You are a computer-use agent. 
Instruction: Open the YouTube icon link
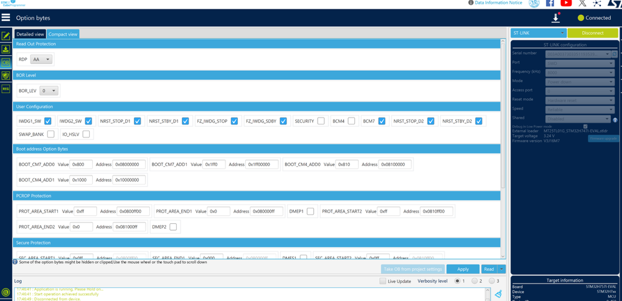coord(566,3)
